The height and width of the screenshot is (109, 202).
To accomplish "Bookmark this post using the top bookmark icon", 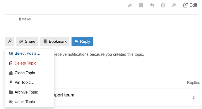I will [x=141, y=5].
